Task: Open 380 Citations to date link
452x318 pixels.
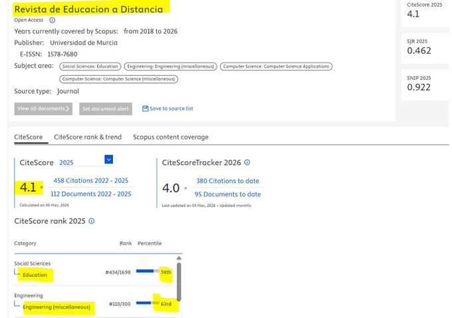Action: coord(228,181)
